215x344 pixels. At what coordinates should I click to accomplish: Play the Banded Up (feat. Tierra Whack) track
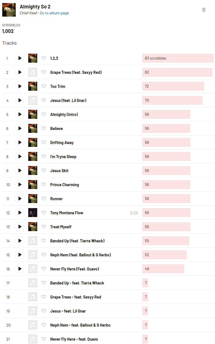pos(20,241)
